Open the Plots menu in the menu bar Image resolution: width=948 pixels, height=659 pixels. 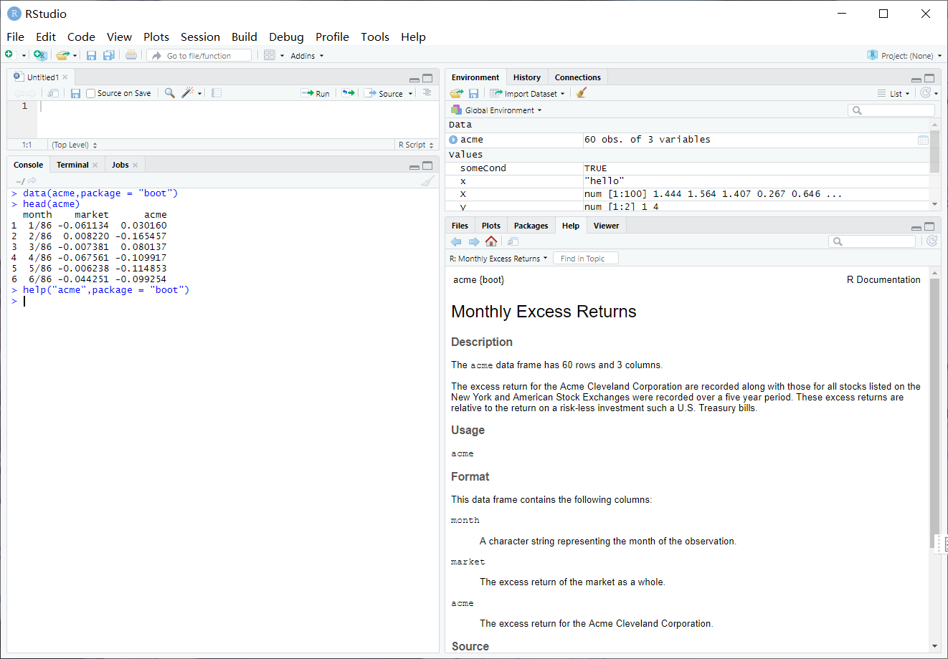click(x=156, y=37)
